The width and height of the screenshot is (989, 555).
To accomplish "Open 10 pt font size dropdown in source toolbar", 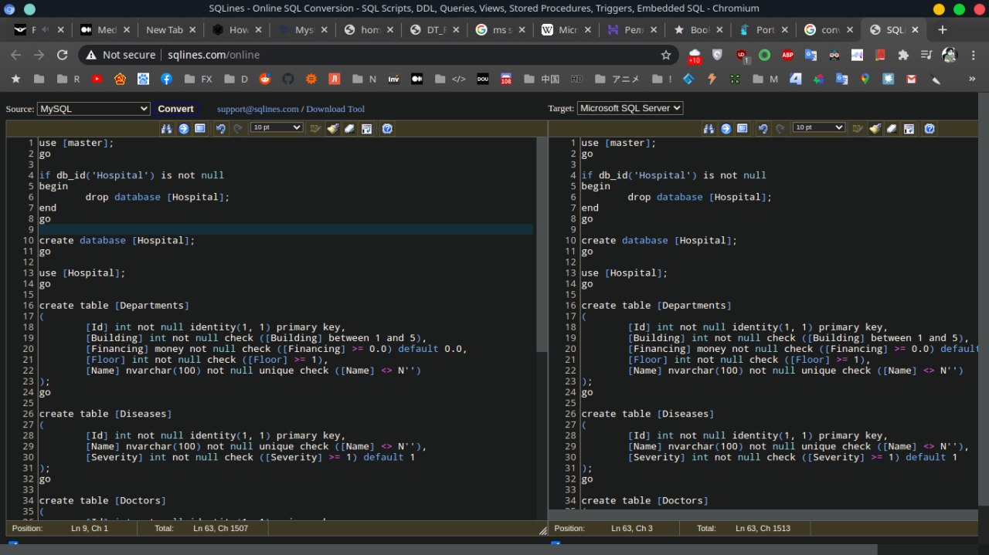I will 277,127.
